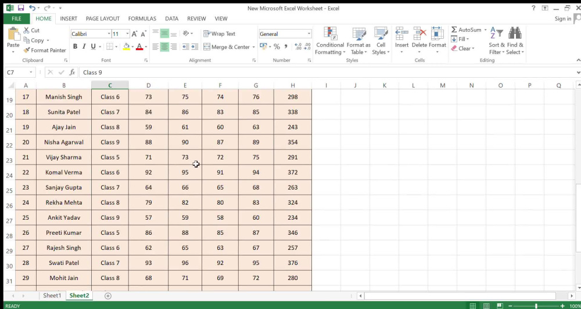Open Format as Table icon
This screenshot has width=581, height=309.
click(x=358, y=33)
